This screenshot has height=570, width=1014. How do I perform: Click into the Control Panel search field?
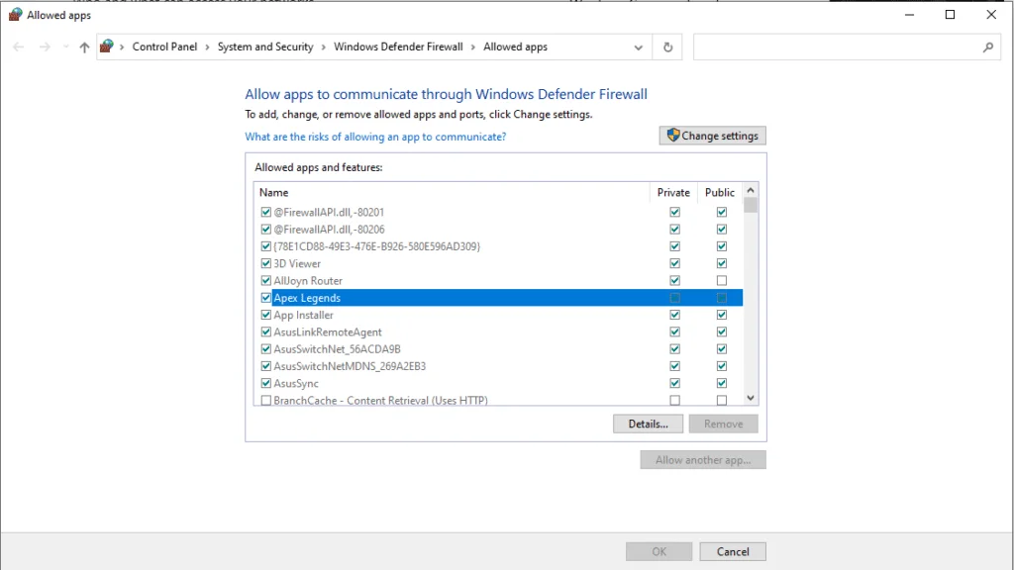pyautogui.click(x=837, y=47)
